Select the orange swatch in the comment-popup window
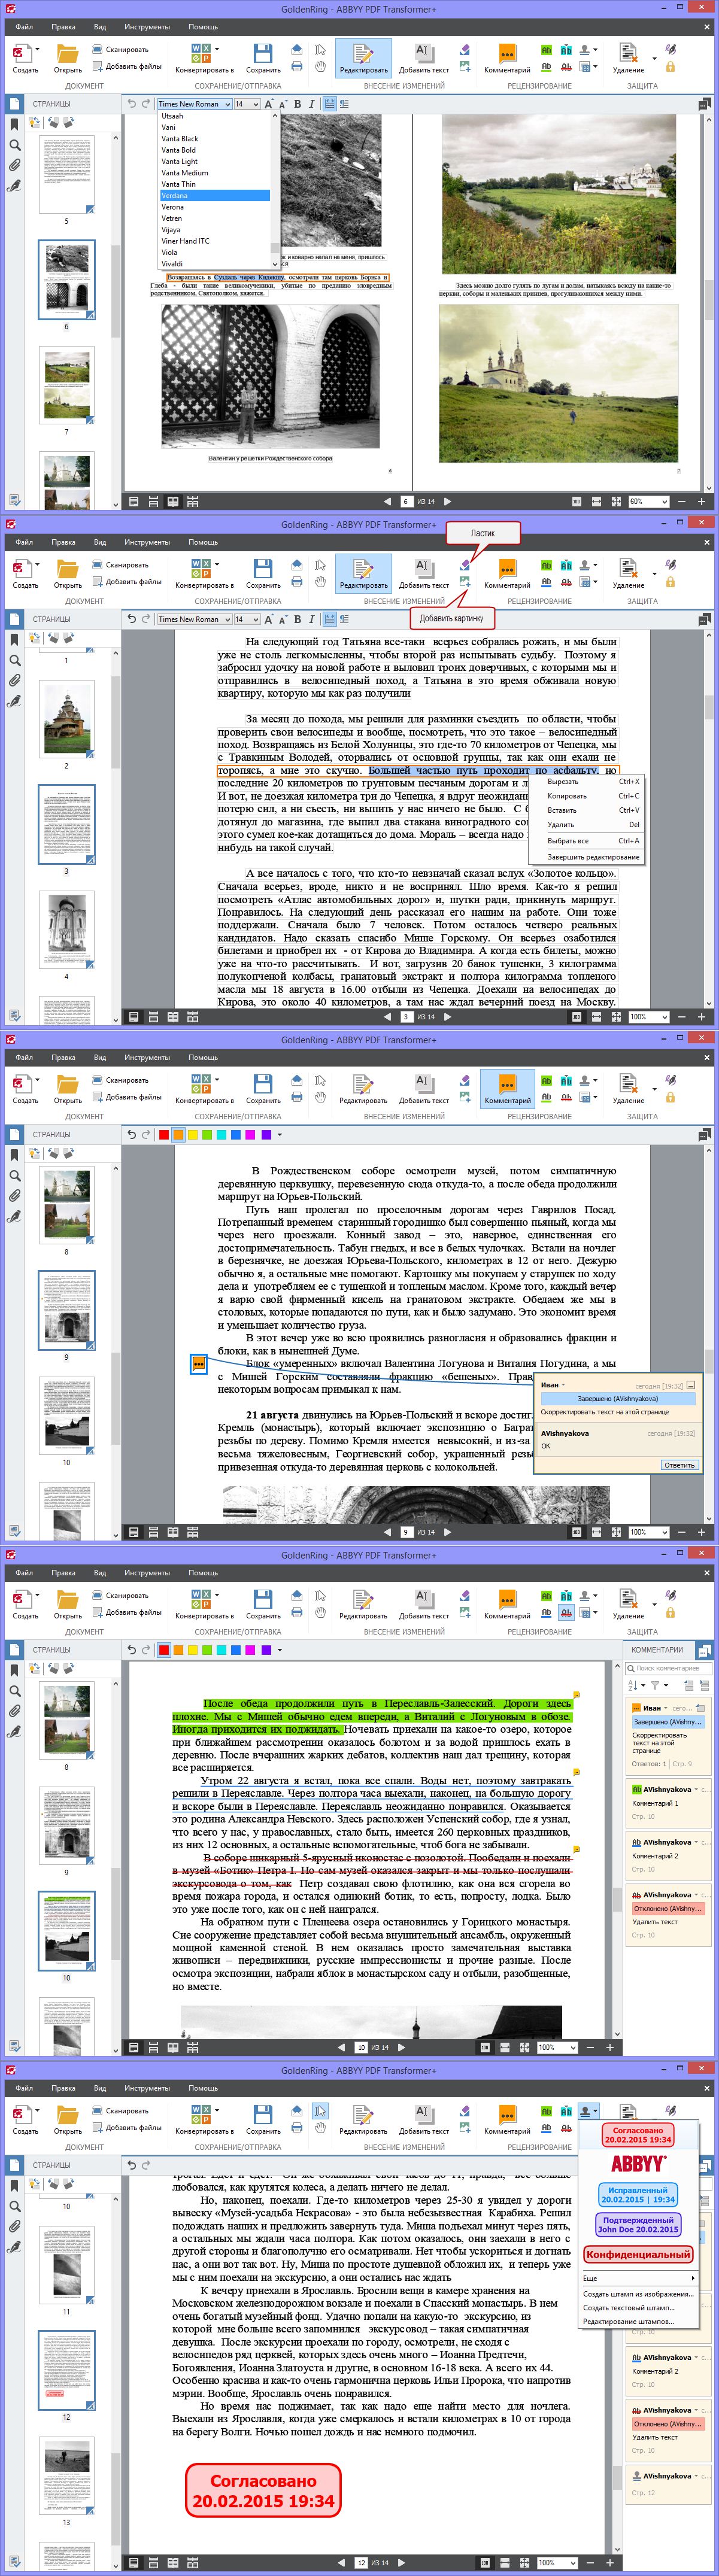The image size is (719, 2576). (178, 1134)
